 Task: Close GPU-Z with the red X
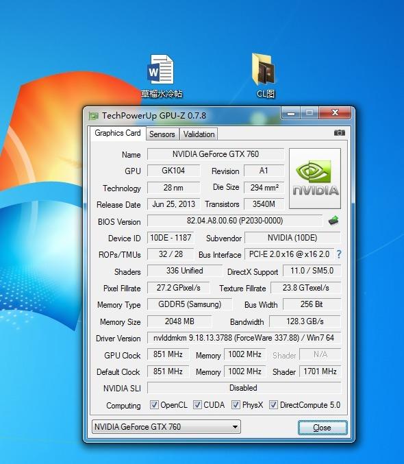tap(335, 113)
